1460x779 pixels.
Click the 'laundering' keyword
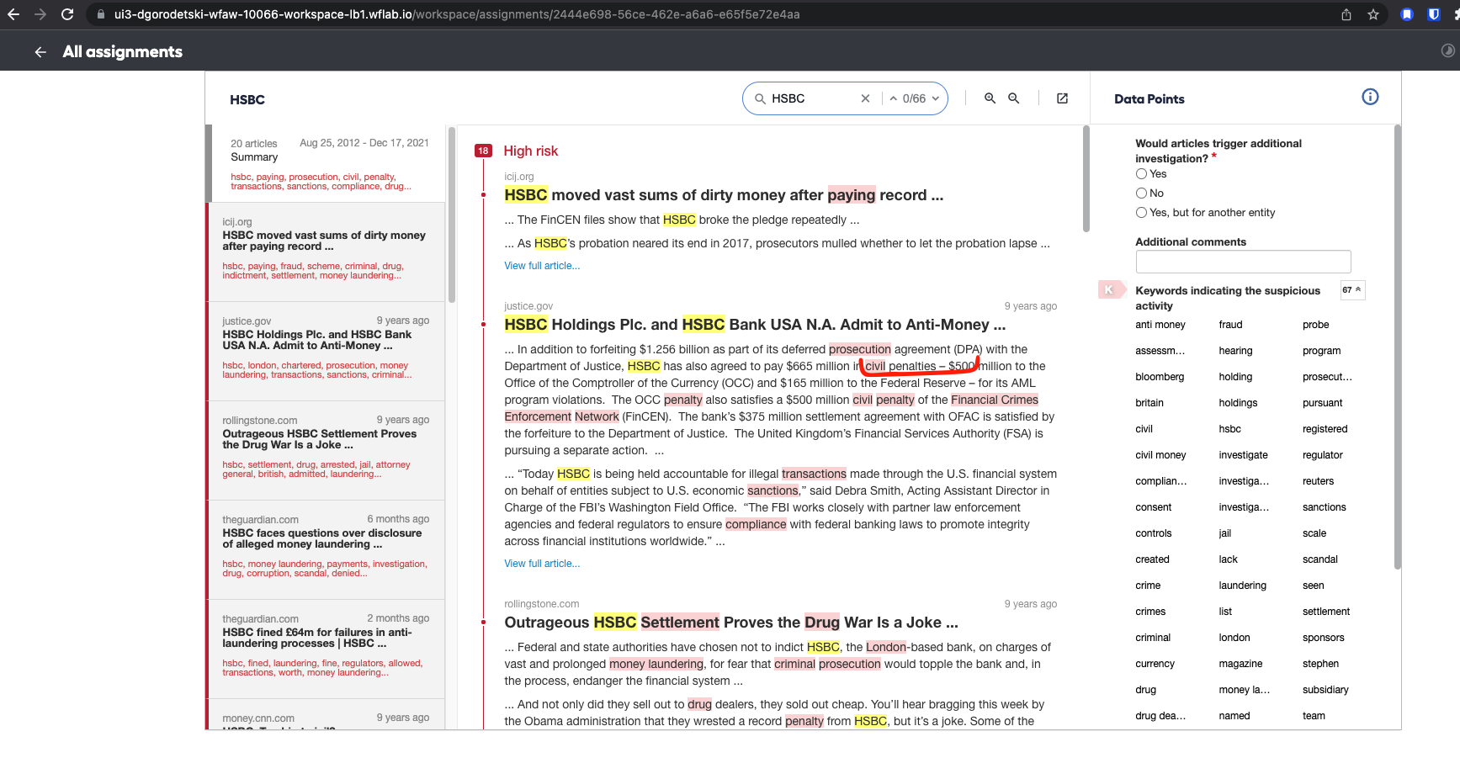point(1242,586)
